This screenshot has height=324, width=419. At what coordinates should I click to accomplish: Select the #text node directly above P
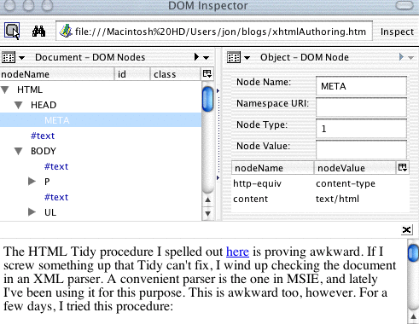pyautogui.click(x=56, y=166)
